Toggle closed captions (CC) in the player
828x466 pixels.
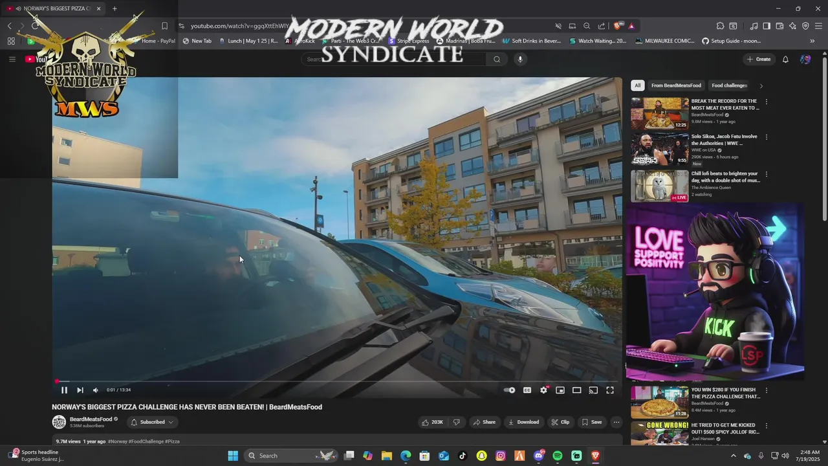(527, 390)
